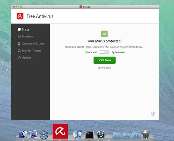This screenshot has width=174, height=141.
Task: Click the magnifier icon for Scan for Threats
Action: (19, 51)
